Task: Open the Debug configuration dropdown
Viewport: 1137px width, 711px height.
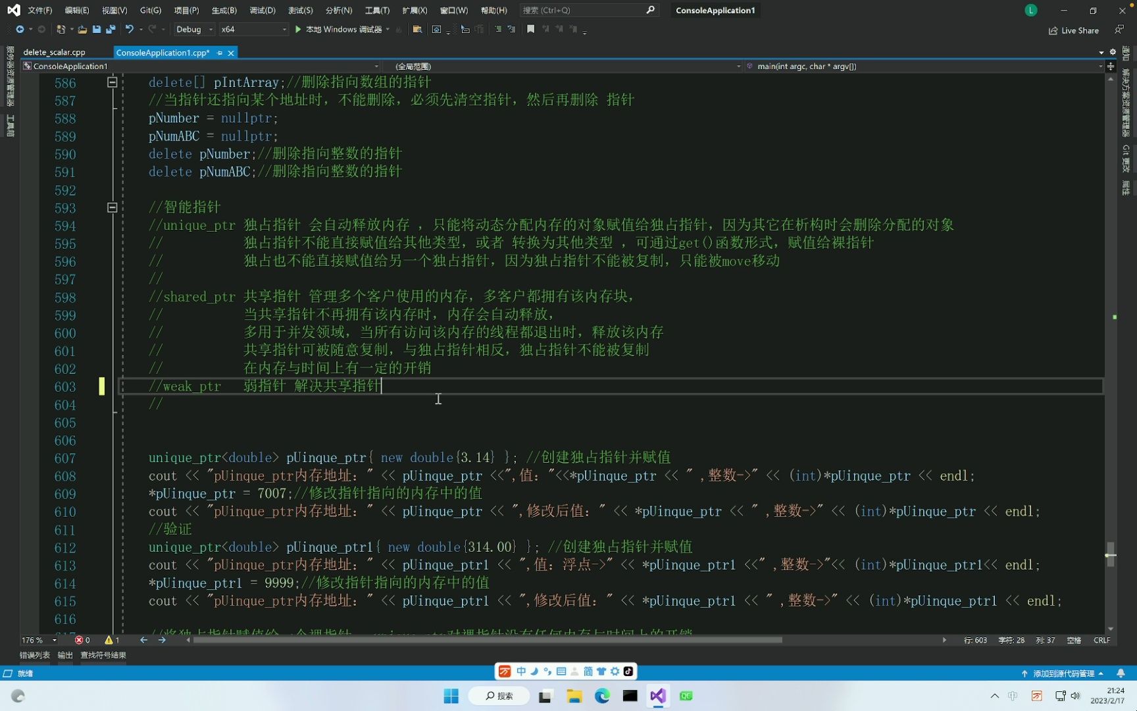Action: [212, 29]
